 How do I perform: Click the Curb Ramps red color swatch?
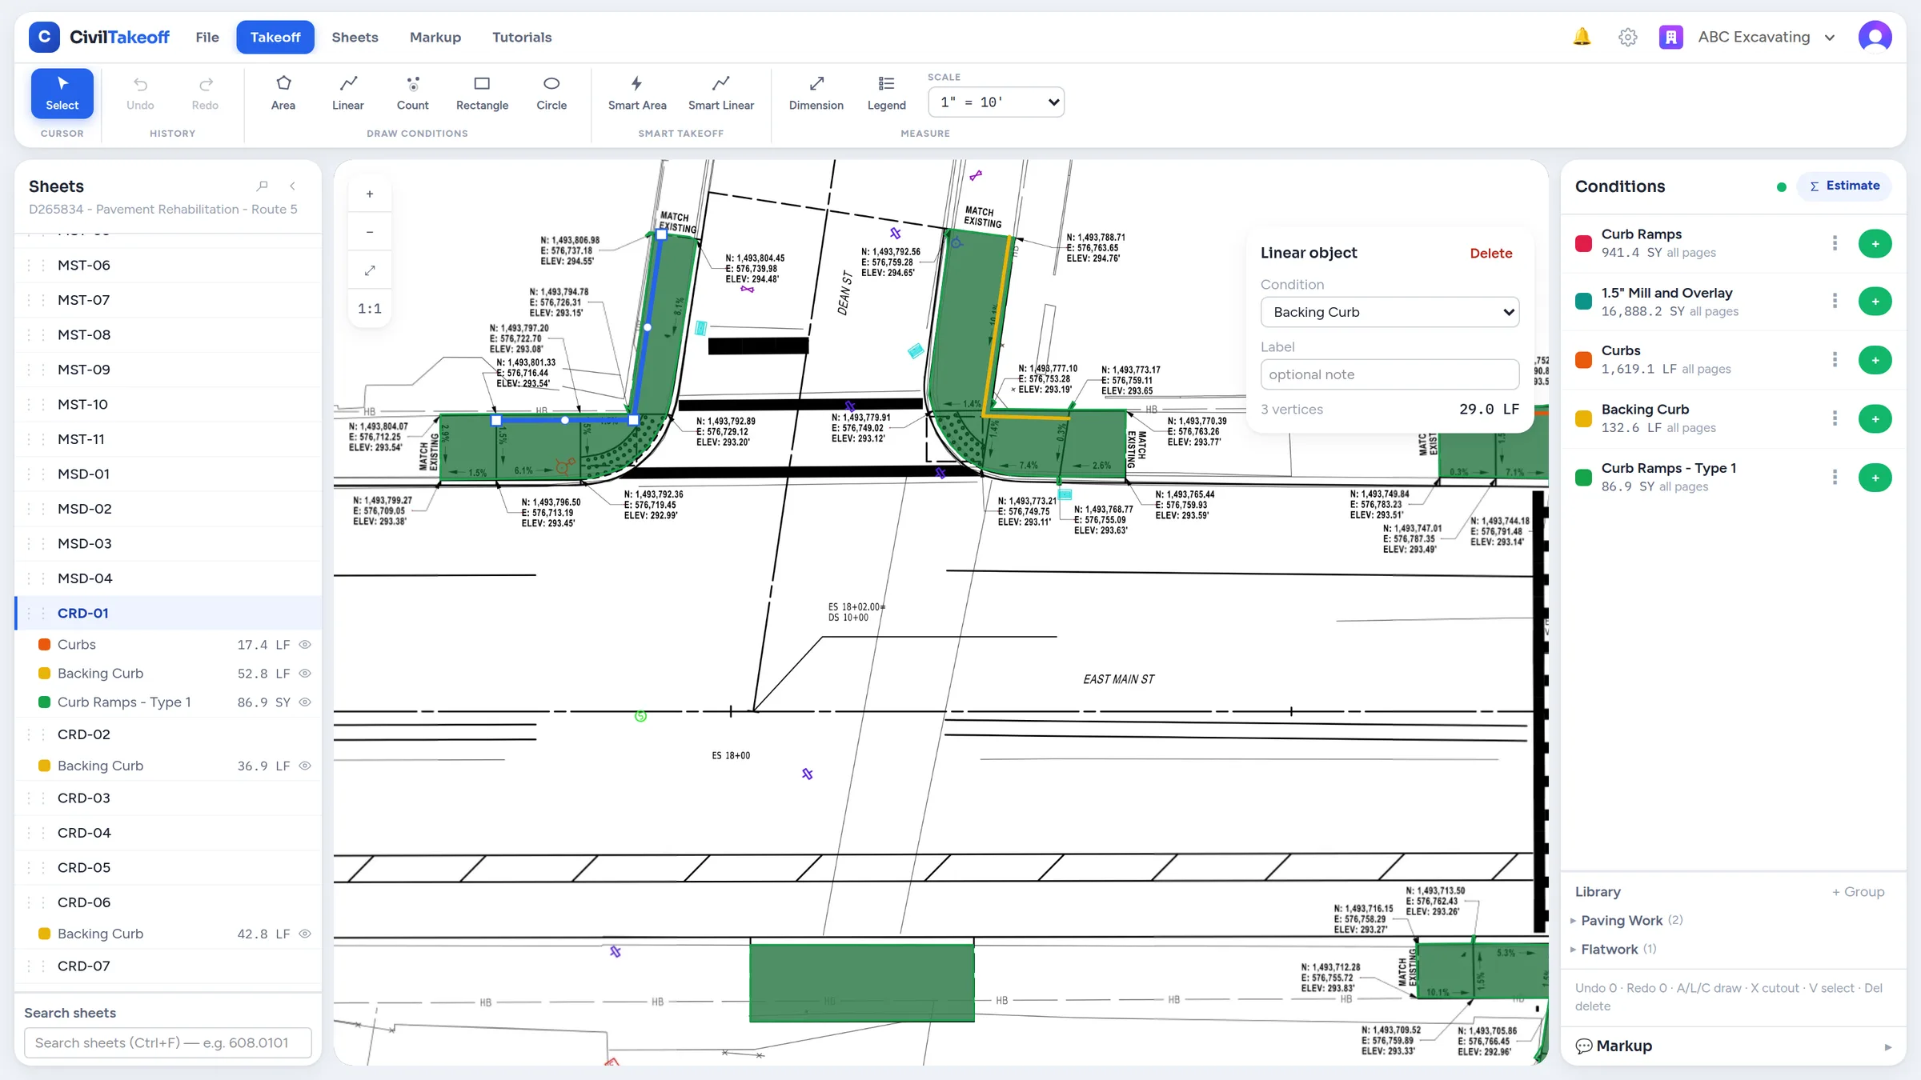click(1583, 243)
